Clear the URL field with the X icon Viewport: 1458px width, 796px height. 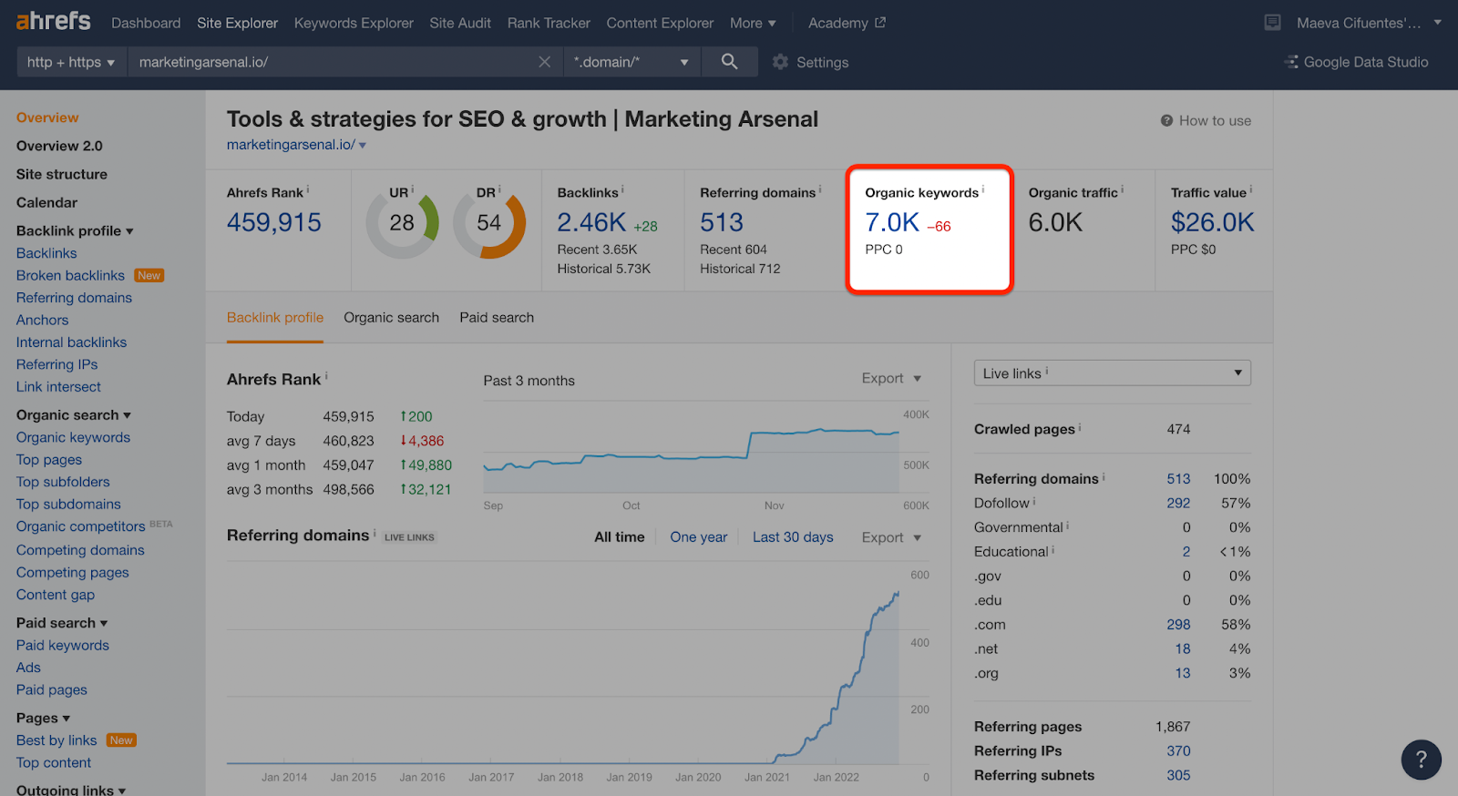coord(545,62)
